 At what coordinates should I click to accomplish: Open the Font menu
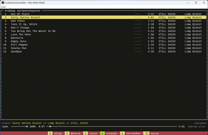[4, 7]
